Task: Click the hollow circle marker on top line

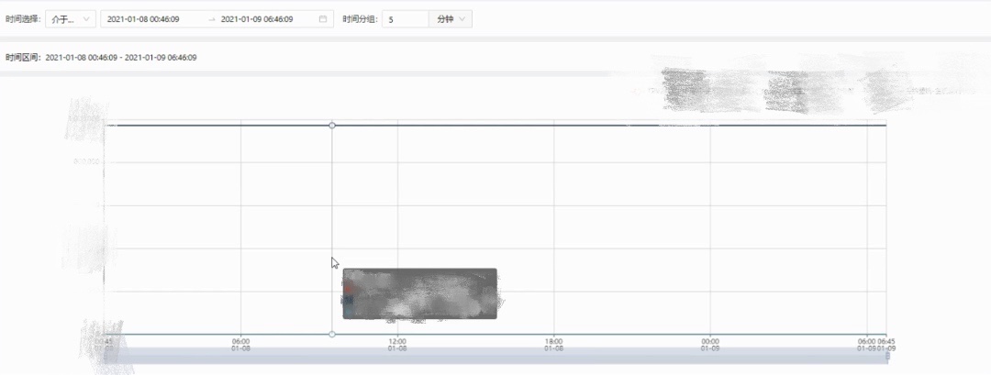Action: point(332,125)
